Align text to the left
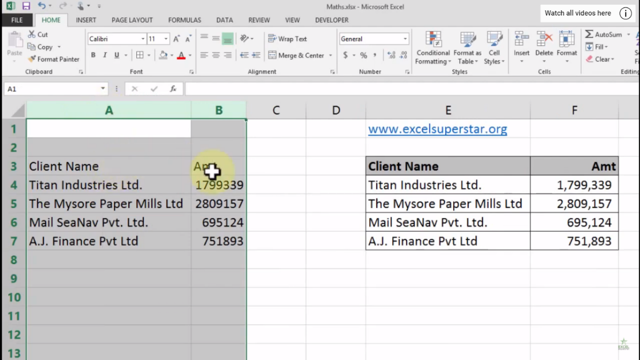640x360 pixels. 204,55
